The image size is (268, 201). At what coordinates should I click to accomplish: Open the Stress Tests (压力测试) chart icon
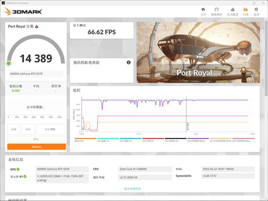[232, 9]
